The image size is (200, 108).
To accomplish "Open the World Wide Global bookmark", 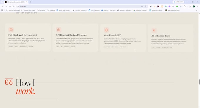I will click(x=64, y=10).
